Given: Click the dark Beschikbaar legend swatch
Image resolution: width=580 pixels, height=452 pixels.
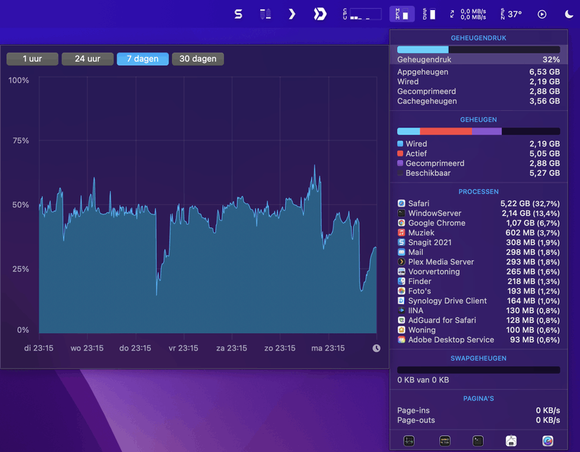Looking at the screenshot, I should tap(400, 173).
